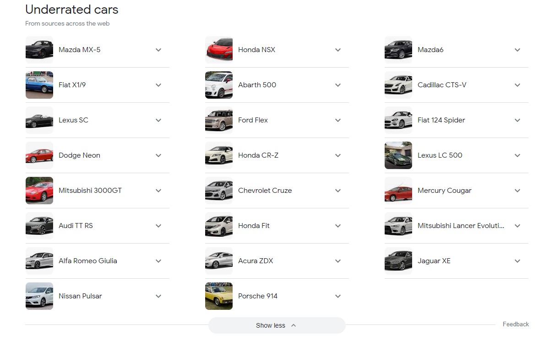This screenshot has height=340, width=544.
Task: Open the Mazda MX-5 thumbnail image
Action: click(39, 49)
